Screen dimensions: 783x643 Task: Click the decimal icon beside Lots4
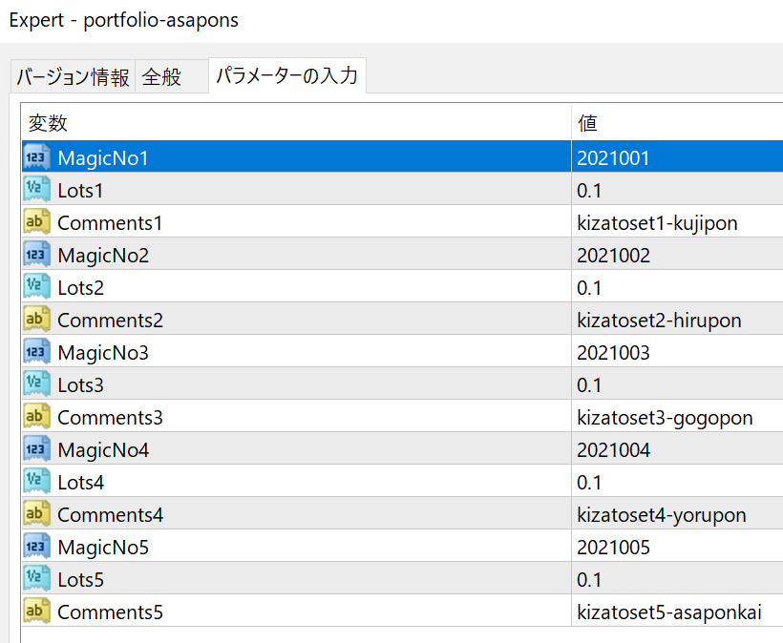point(36,482)
